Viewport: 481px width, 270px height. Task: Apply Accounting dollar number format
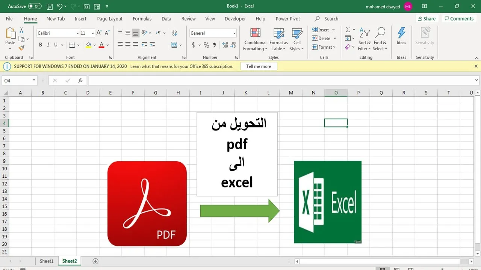193,45
